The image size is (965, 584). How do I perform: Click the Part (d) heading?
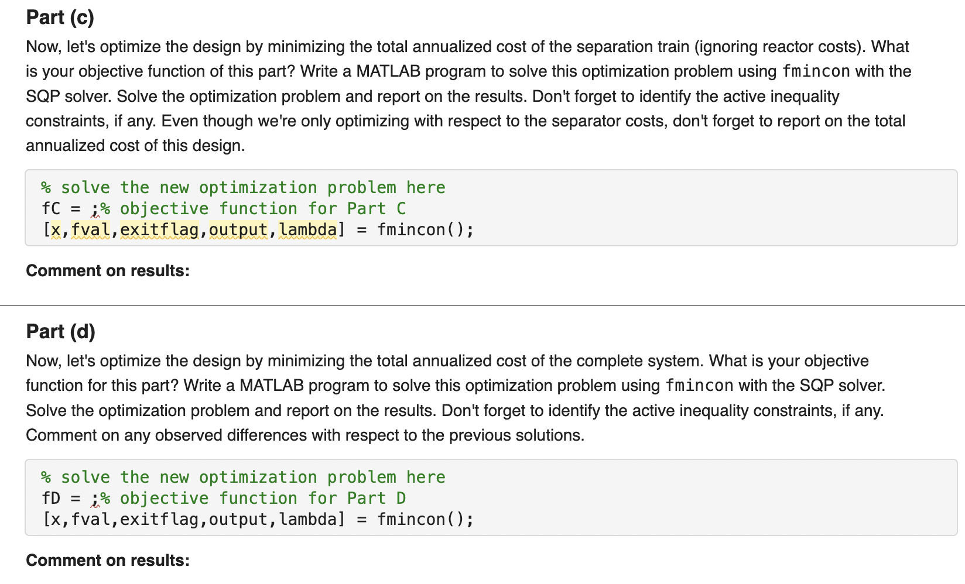pyautogui.click(x=60, y=332)
